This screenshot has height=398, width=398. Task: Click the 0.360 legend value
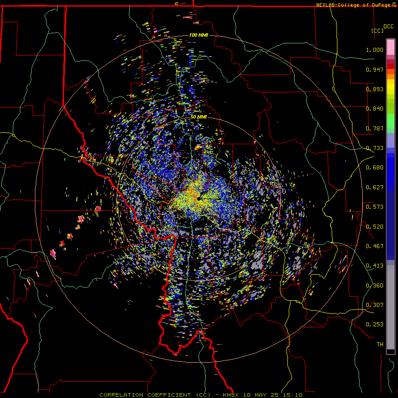pyautogui.click(x=375, y=286)
